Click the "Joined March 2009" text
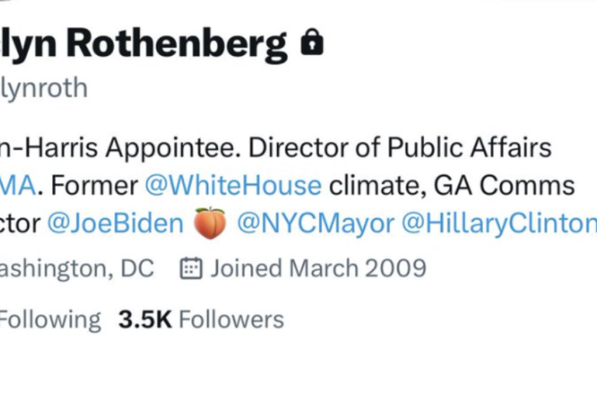The height and width of the screenshot is (395, 597). tap(318, 269)
